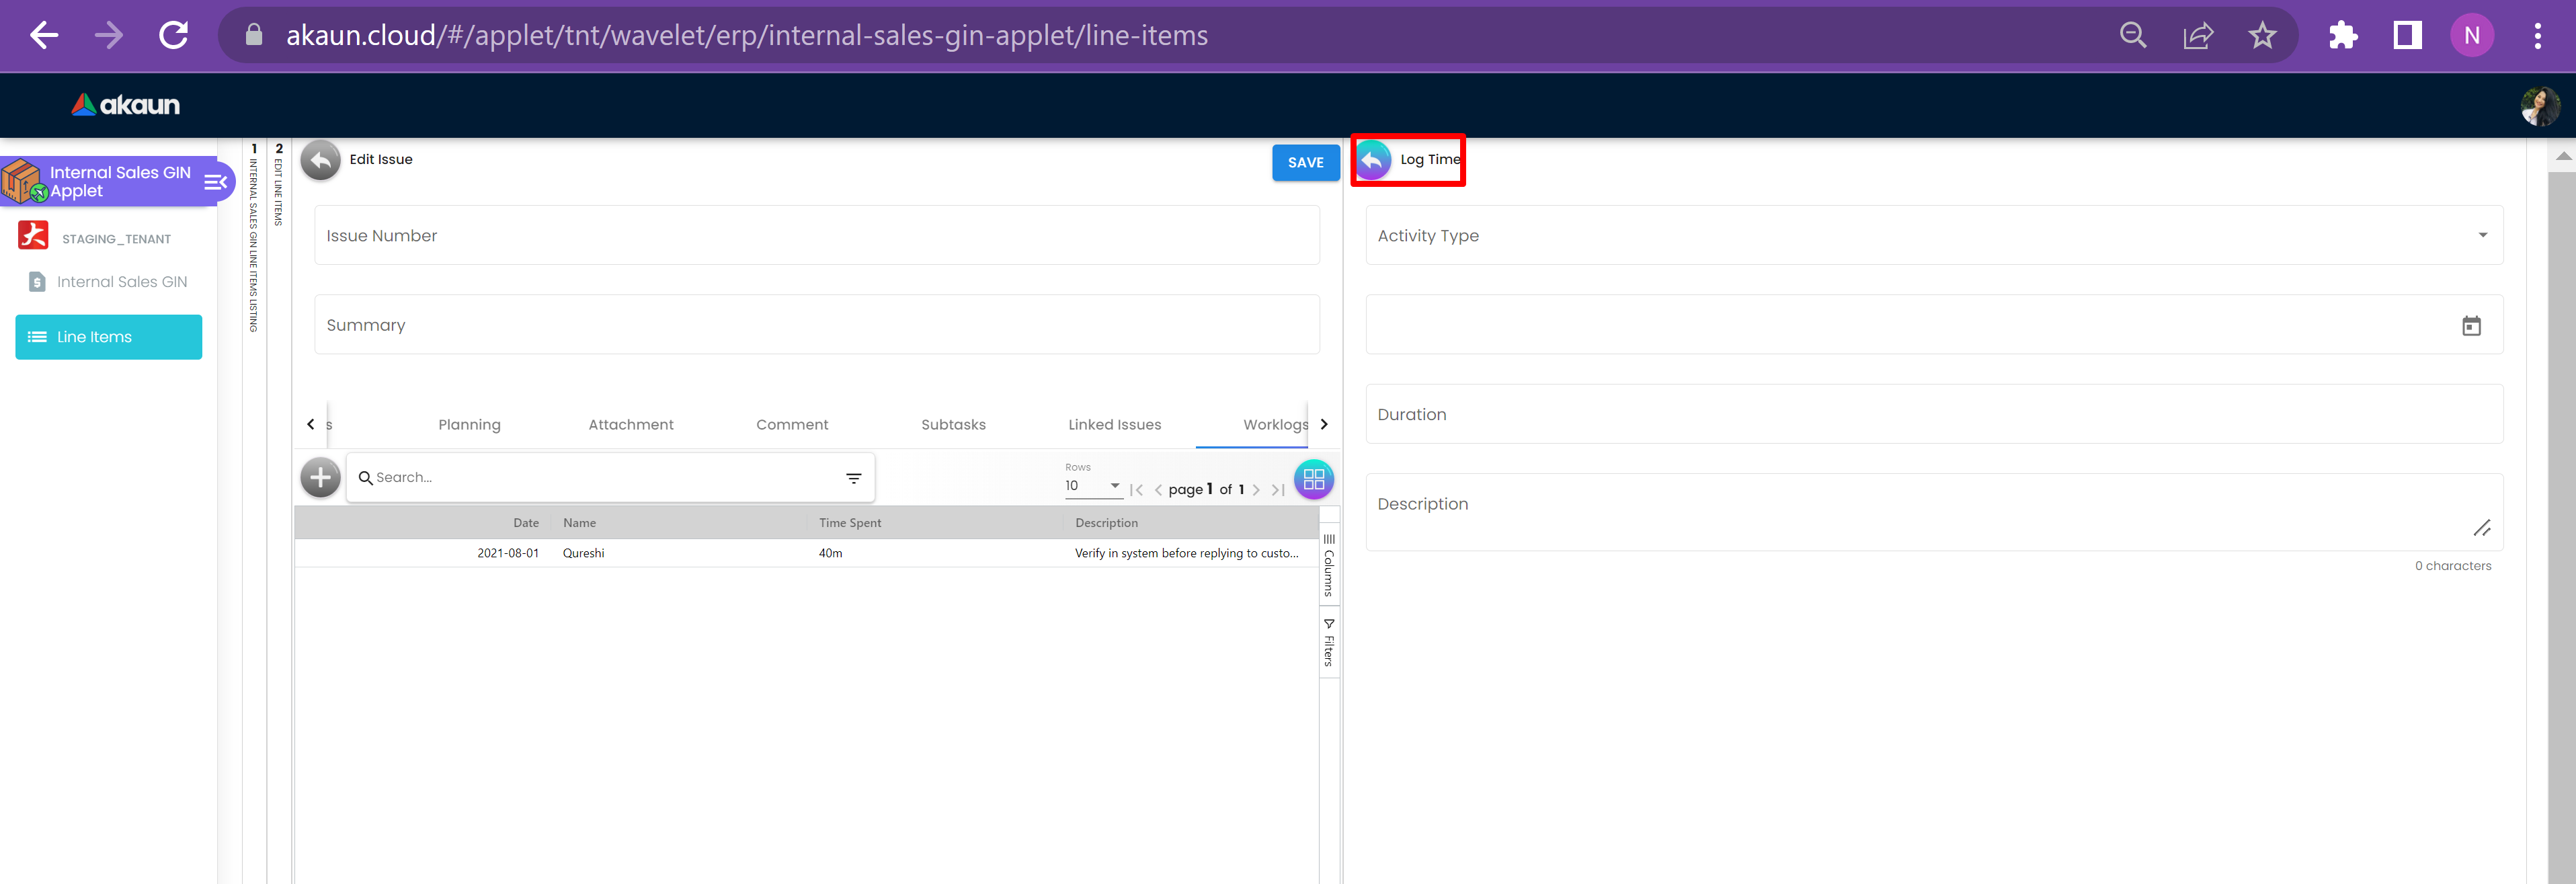2576x884 pixels.
Task: Click the back arrow beside Edit Issue
Action: (320, 160)
